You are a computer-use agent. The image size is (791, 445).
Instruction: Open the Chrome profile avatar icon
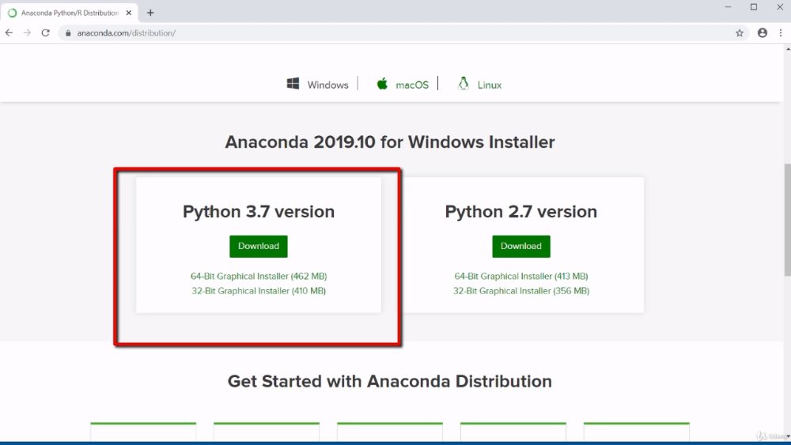click(763, 32)
